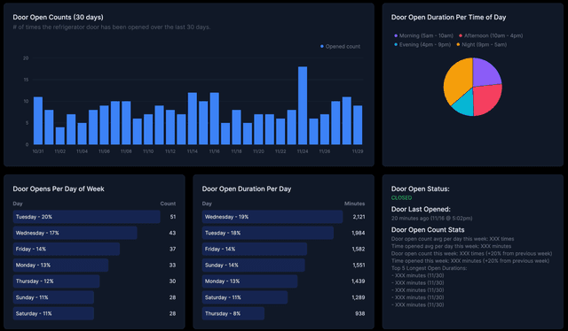Viewport: 568px width, 331px height.
Task: Click the Door Open Duration Per Day title
Action: (x=247, y=189)
